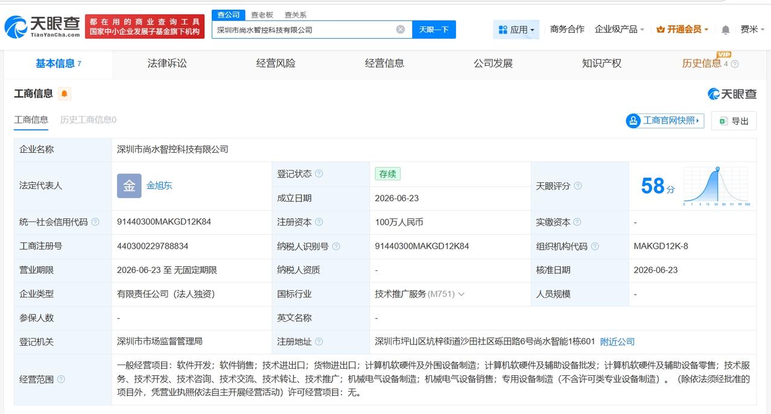Click the help icon next to 组织机构代码

tap(595, 246)
